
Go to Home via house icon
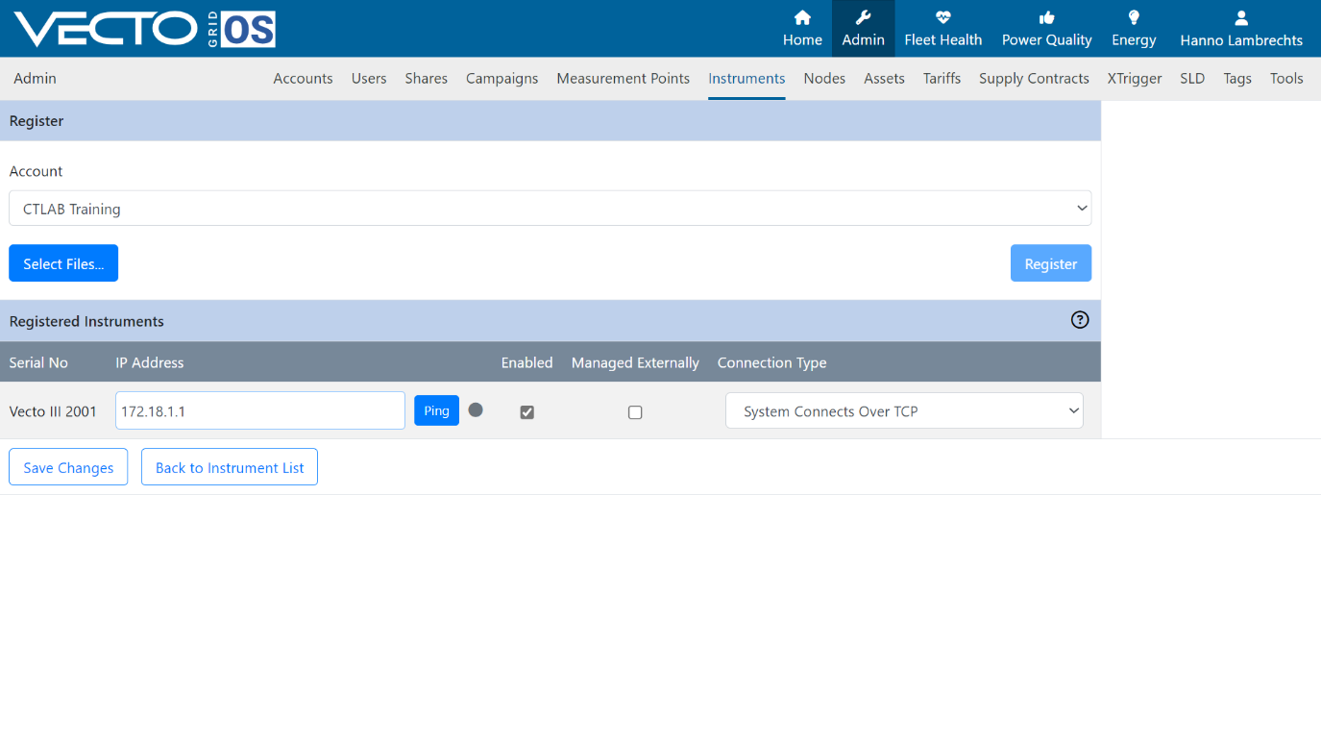tap(802, 17)
